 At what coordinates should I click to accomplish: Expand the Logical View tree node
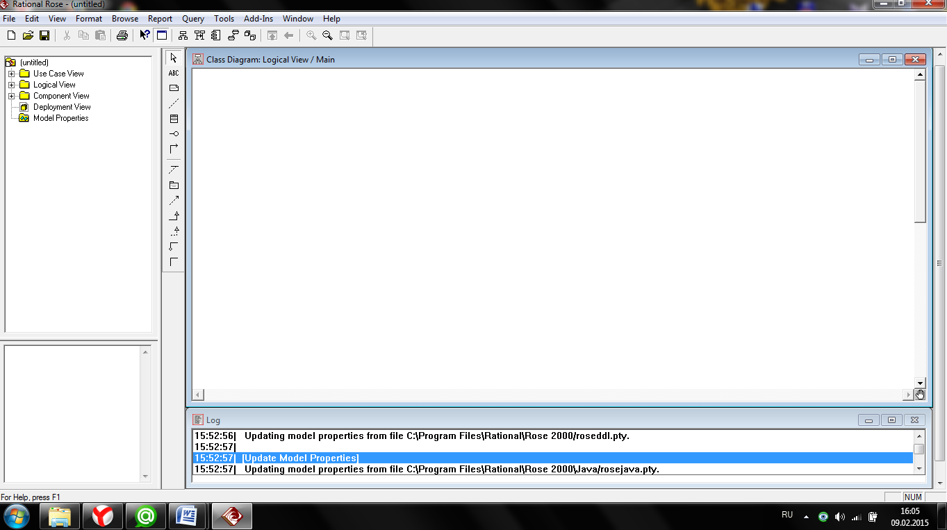pyautogui.click(x=11, y=85)
